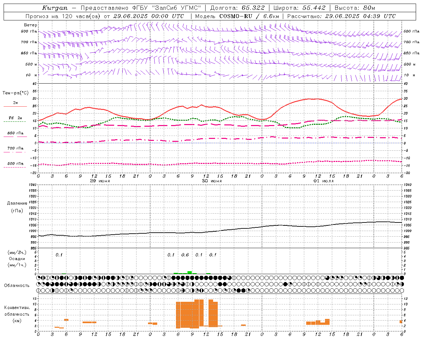Click the "(мм/3ч.)" precipitation unit label
This screenshot has height=337, width=421.
[x=17, y=252]
